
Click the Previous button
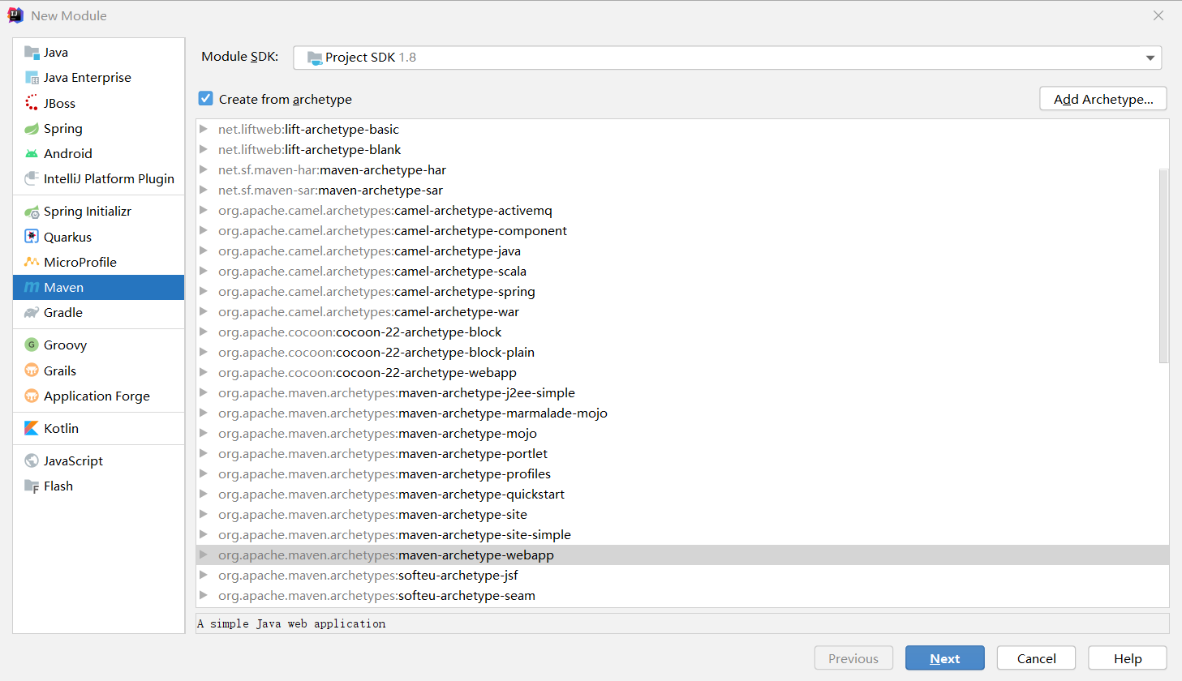click(x=853, y=658)
